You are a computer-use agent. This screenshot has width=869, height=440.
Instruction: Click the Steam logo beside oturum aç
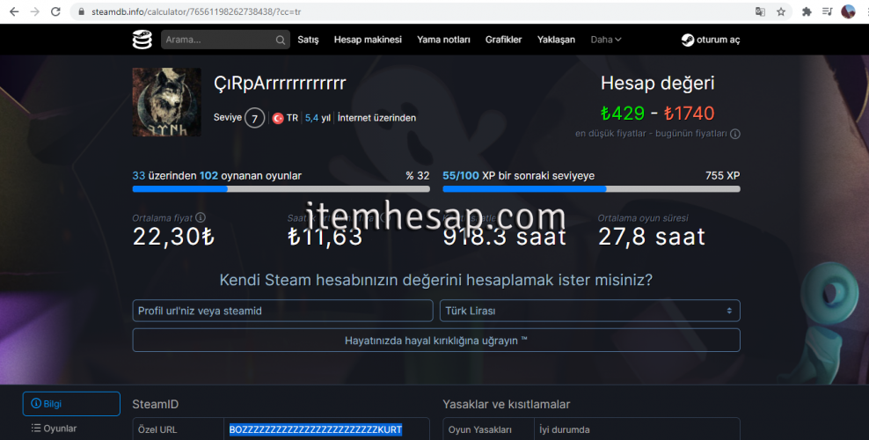687,40
